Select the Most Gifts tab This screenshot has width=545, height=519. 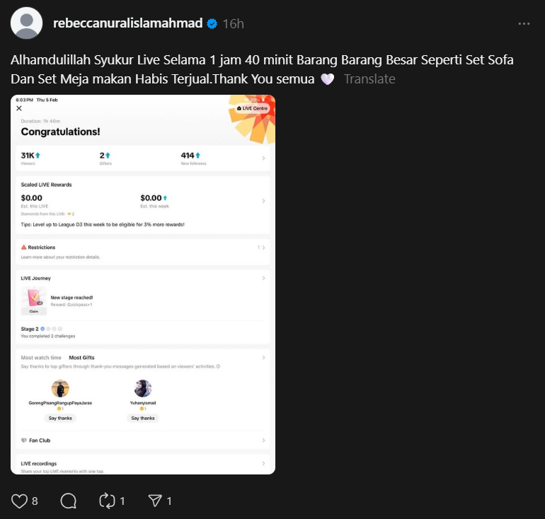(82, 358)
